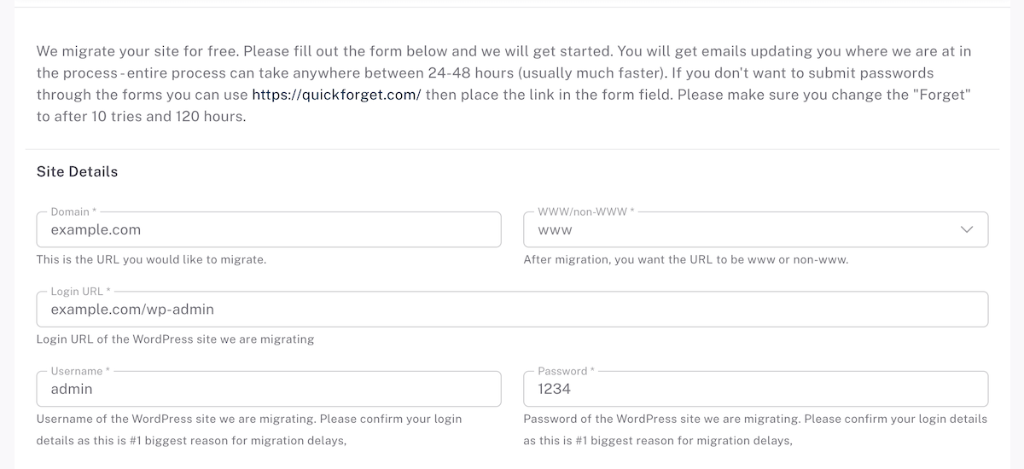1024x469 pixels.
Task: Open the quickforget.com link
Action: tap(336, 95)
